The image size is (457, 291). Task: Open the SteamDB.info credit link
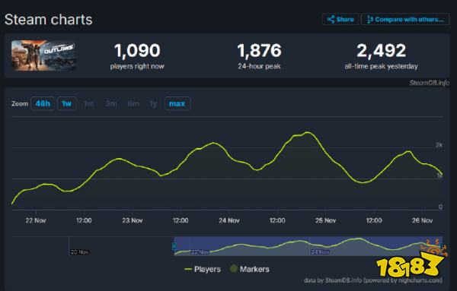tap(429, 83)
